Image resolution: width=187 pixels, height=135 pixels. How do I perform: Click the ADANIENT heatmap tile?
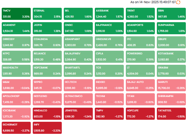click(16, 28)
